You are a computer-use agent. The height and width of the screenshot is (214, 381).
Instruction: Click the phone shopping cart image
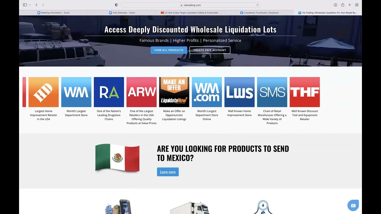click(118, 207)
